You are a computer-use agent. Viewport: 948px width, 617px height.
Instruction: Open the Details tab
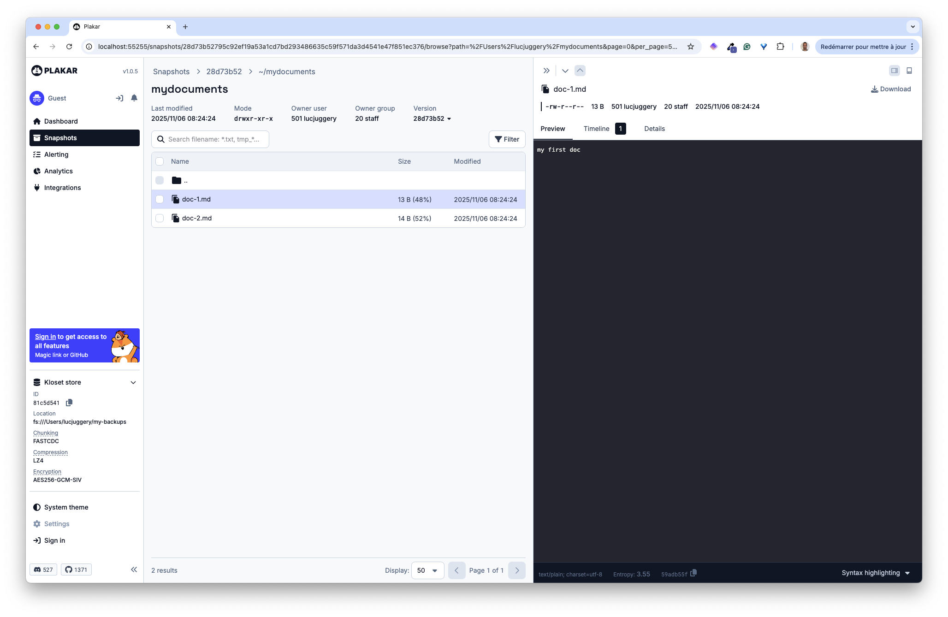pos(654,129)
